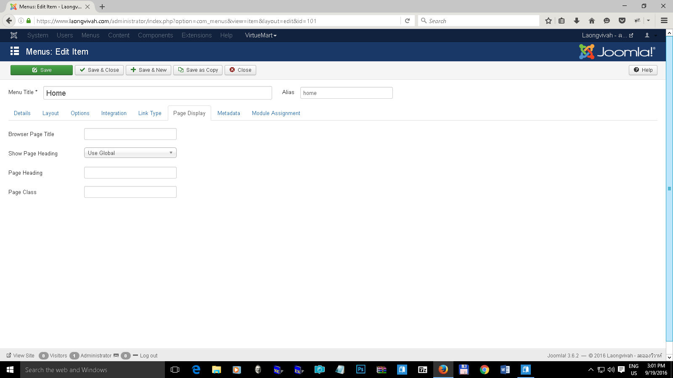Screen dimensions: 673x378
Task: Open the VirtueMart dropdown menu
Action: coord(261,35)
